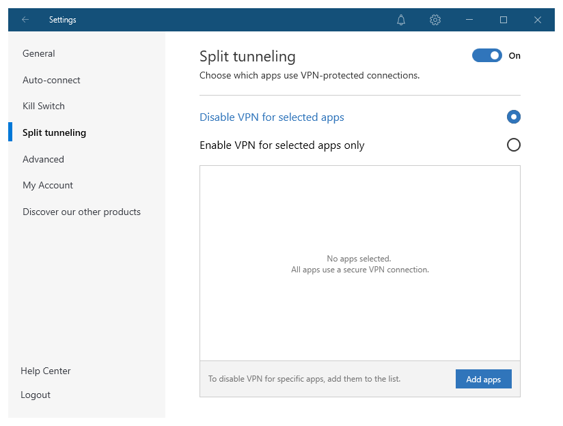563x426 pixels.
Task: Click the settings gear icon
Action: [435, 20]
